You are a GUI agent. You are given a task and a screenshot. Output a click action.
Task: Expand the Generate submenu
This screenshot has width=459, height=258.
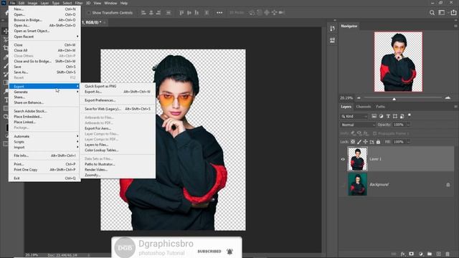coord(44,92)
